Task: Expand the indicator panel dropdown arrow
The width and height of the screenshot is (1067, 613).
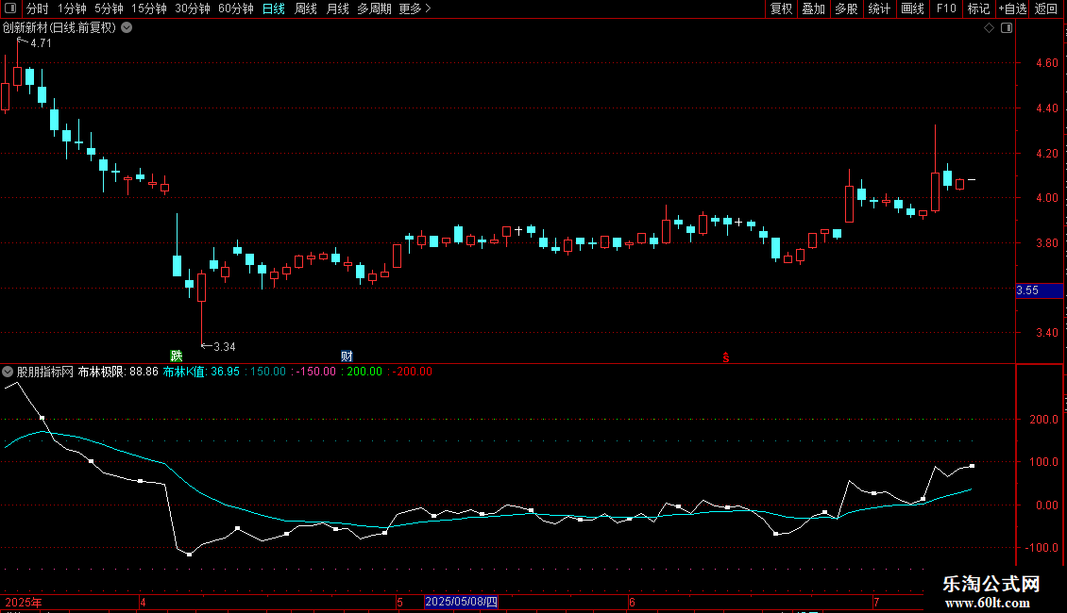Action: pos(8,372)
